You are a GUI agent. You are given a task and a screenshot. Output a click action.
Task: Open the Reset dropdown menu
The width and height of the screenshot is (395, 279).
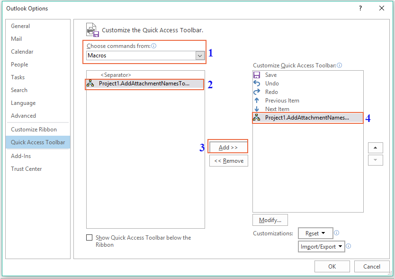coord(315,233)
